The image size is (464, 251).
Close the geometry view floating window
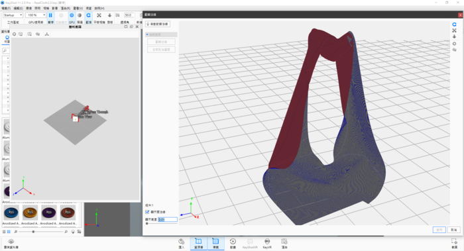tap(137, 26)
